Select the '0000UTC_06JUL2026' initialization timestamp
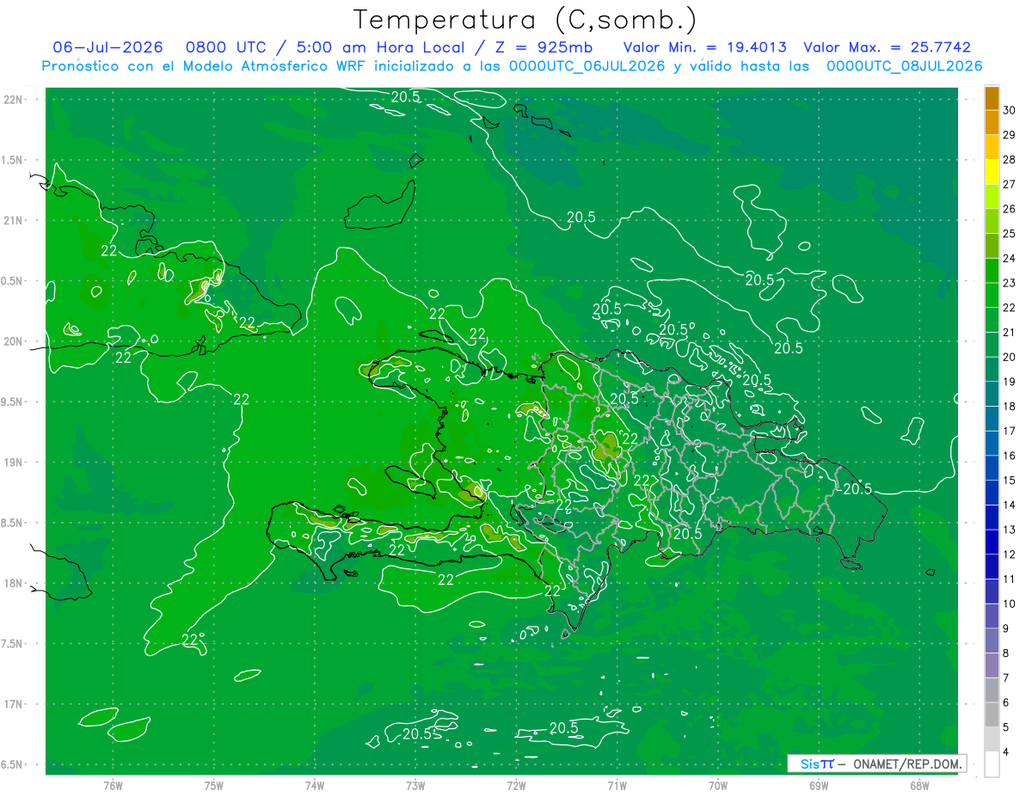This screenshot has height=797, width=1032. pyautogui.click(x=587, y=66)
